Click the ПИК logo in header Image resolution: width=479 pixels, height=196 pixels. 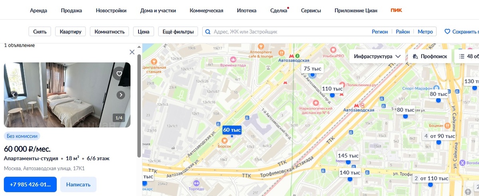tap(396, 10)
